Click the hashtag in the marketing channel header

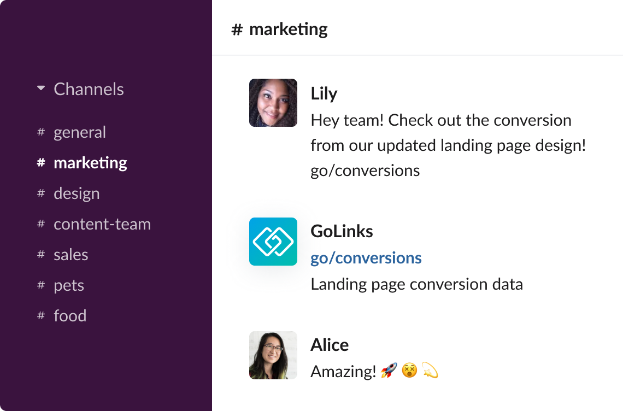236,28
